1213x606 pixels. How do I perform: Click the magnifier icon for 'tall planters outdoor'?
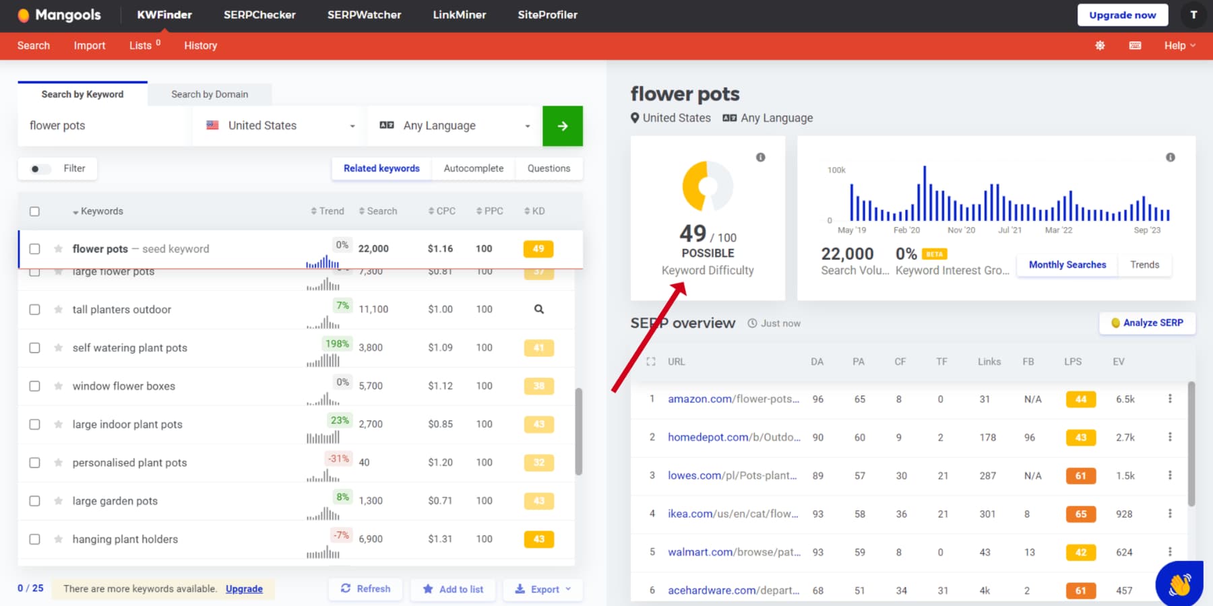[x=538, y=309]
